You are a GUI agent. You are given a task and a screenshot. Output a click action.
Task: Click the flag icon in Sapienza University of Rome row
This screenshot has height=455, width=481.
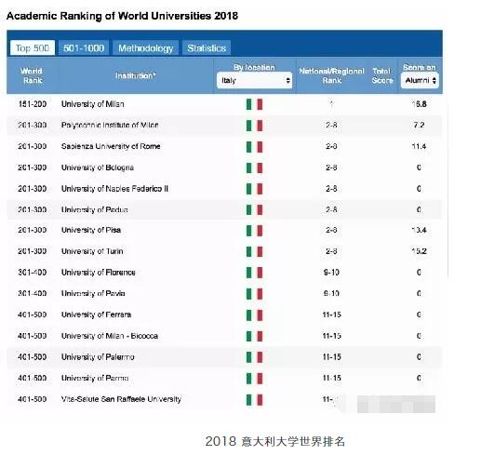pyautogui.click(x=254, y=147)
